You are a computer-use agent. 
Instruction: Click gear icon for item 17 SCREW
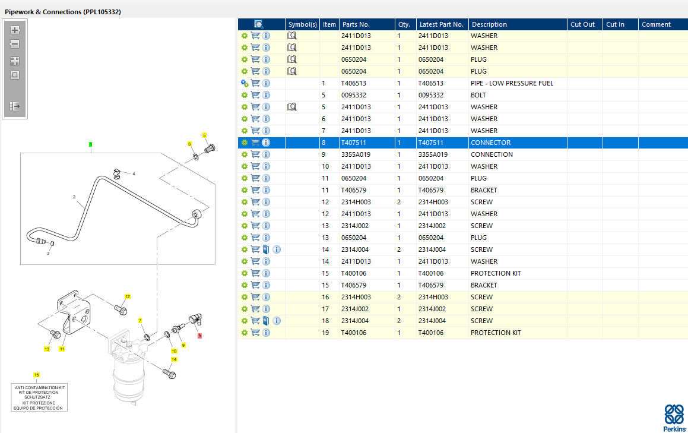pyautogui.click(x=245, y=308)
